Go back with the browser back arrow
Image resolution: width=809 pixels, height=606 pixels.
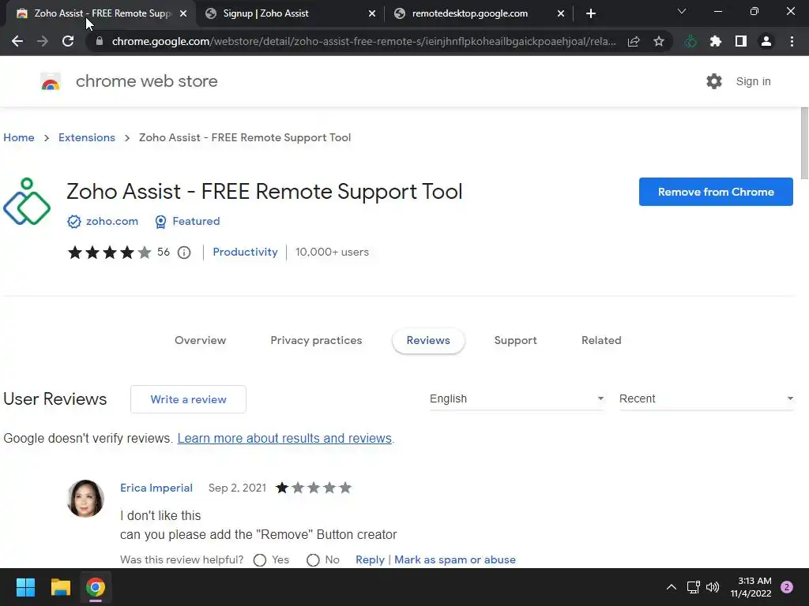click(x=17, y=41)
